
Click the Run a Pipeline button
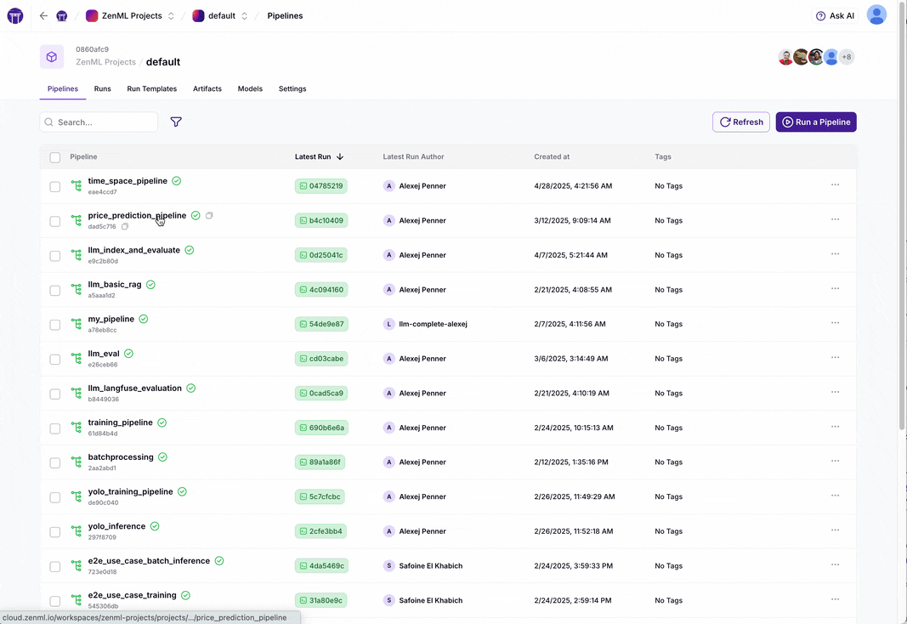(815, 122)
